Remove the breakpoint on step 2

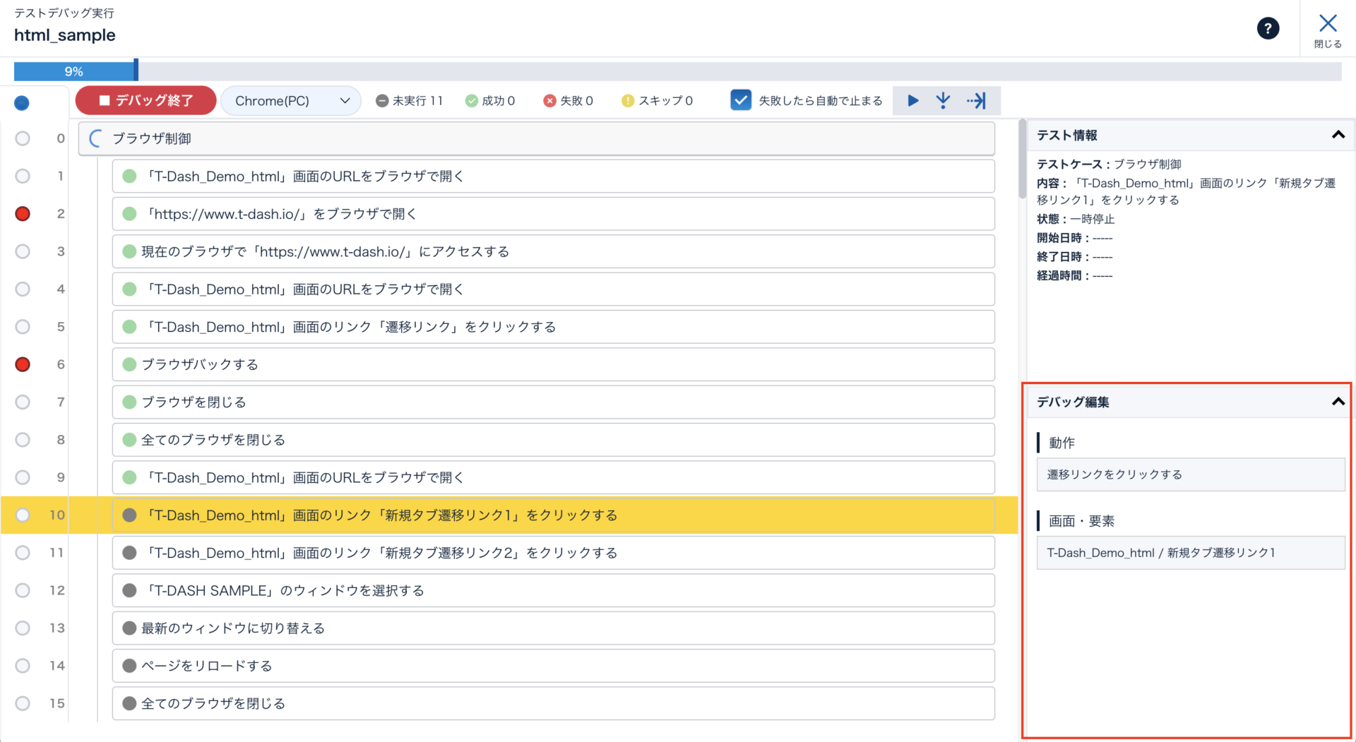[x=23, y=214]
